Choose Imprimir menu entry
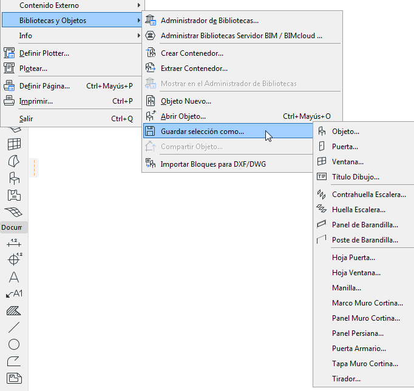Image resolution: width=414 pixels, height=391 pixels. coord(71,101)
